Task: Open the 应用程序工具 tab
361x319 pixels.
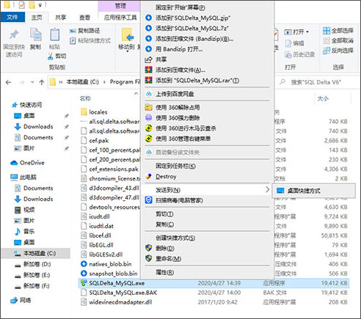Action: (120, 18)
